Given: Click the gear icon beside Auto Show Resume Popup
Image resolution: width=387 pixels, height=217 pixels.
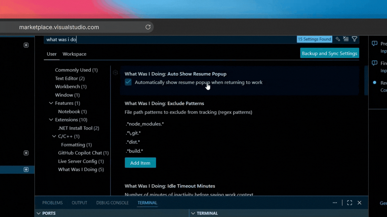Looking at the screenshot, I should (x=115, y=73).
